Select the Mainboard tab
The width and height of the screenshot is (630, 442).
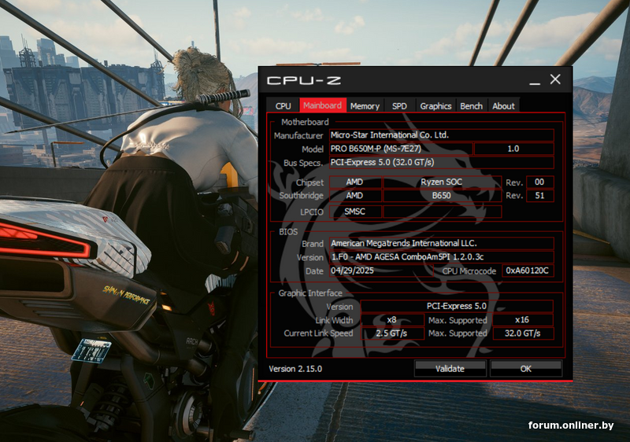pos(323,105)
